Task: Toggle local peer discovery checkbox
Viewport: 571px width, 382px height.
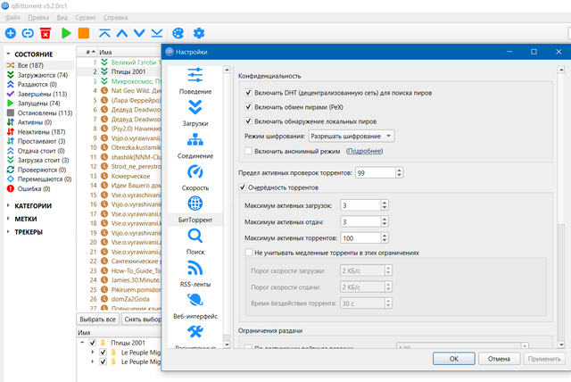Action: click(x=248, y=121)
